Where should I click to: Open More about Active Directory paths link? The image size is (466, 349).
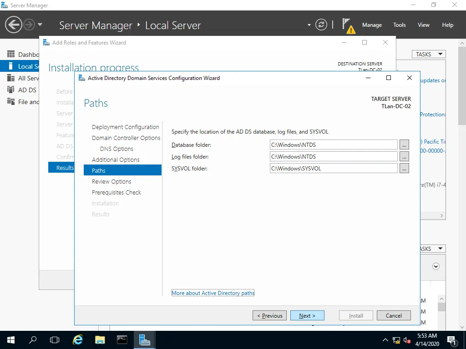[x=213, y=293]
